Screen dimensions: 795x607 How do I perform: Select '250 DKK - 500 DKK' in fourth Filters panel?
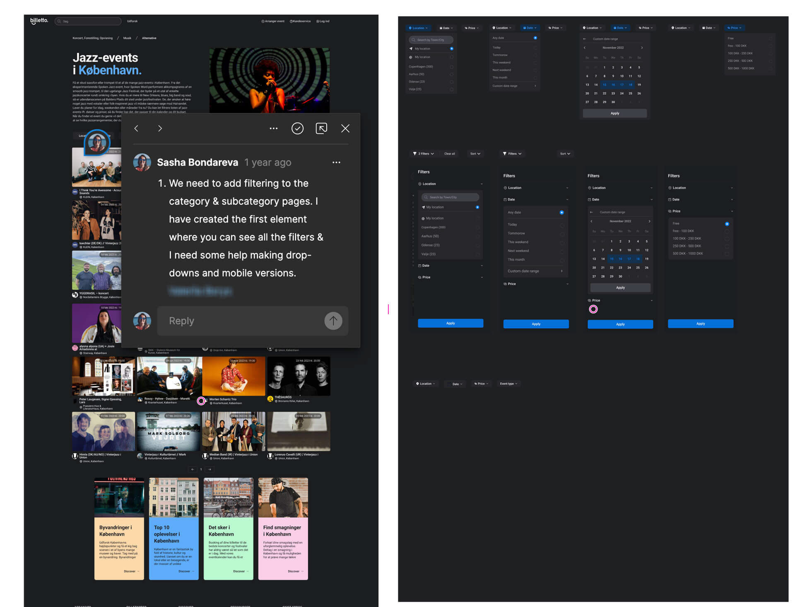point(701,246)
